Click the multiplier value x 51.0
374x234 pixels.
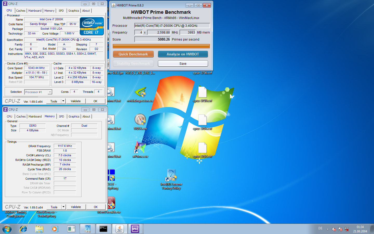[37, 73]
